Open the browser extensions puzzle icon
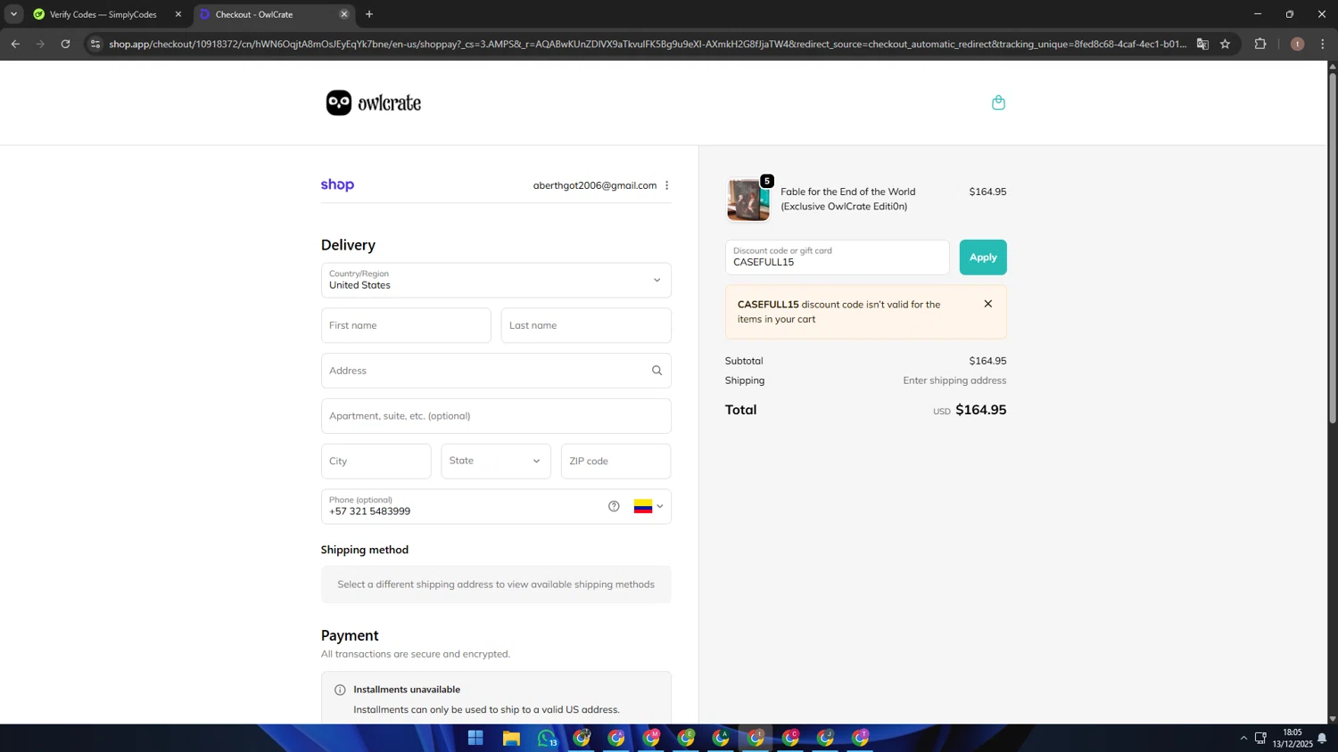Image resolution: width=1338 pixels, height=752 pixels. coord(1260,44)
